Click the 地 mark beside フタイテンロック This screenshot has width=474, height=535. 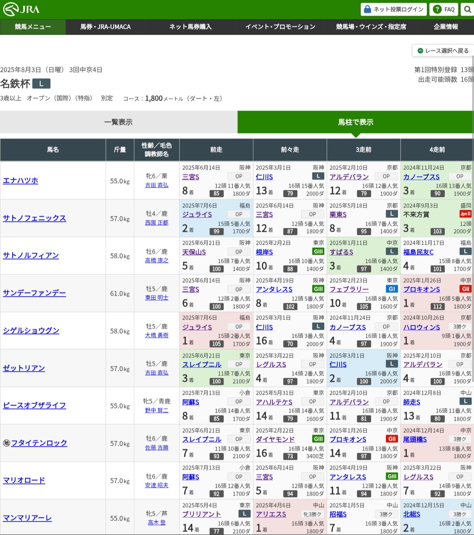tap(6, 443)
